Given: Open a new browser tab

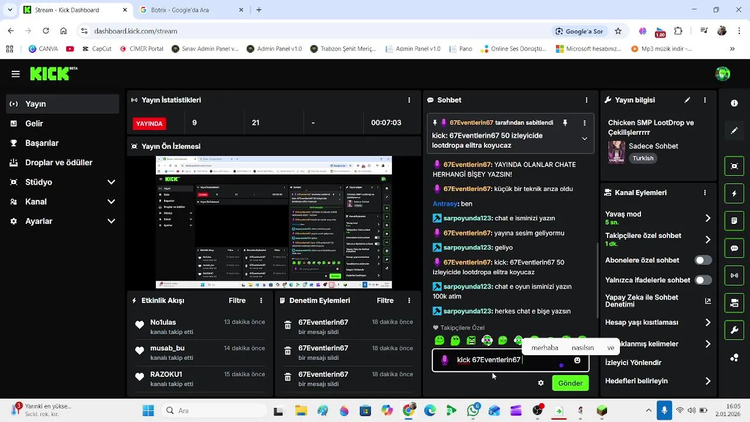Looking at the screenshot, I should [x=259, y=10].
